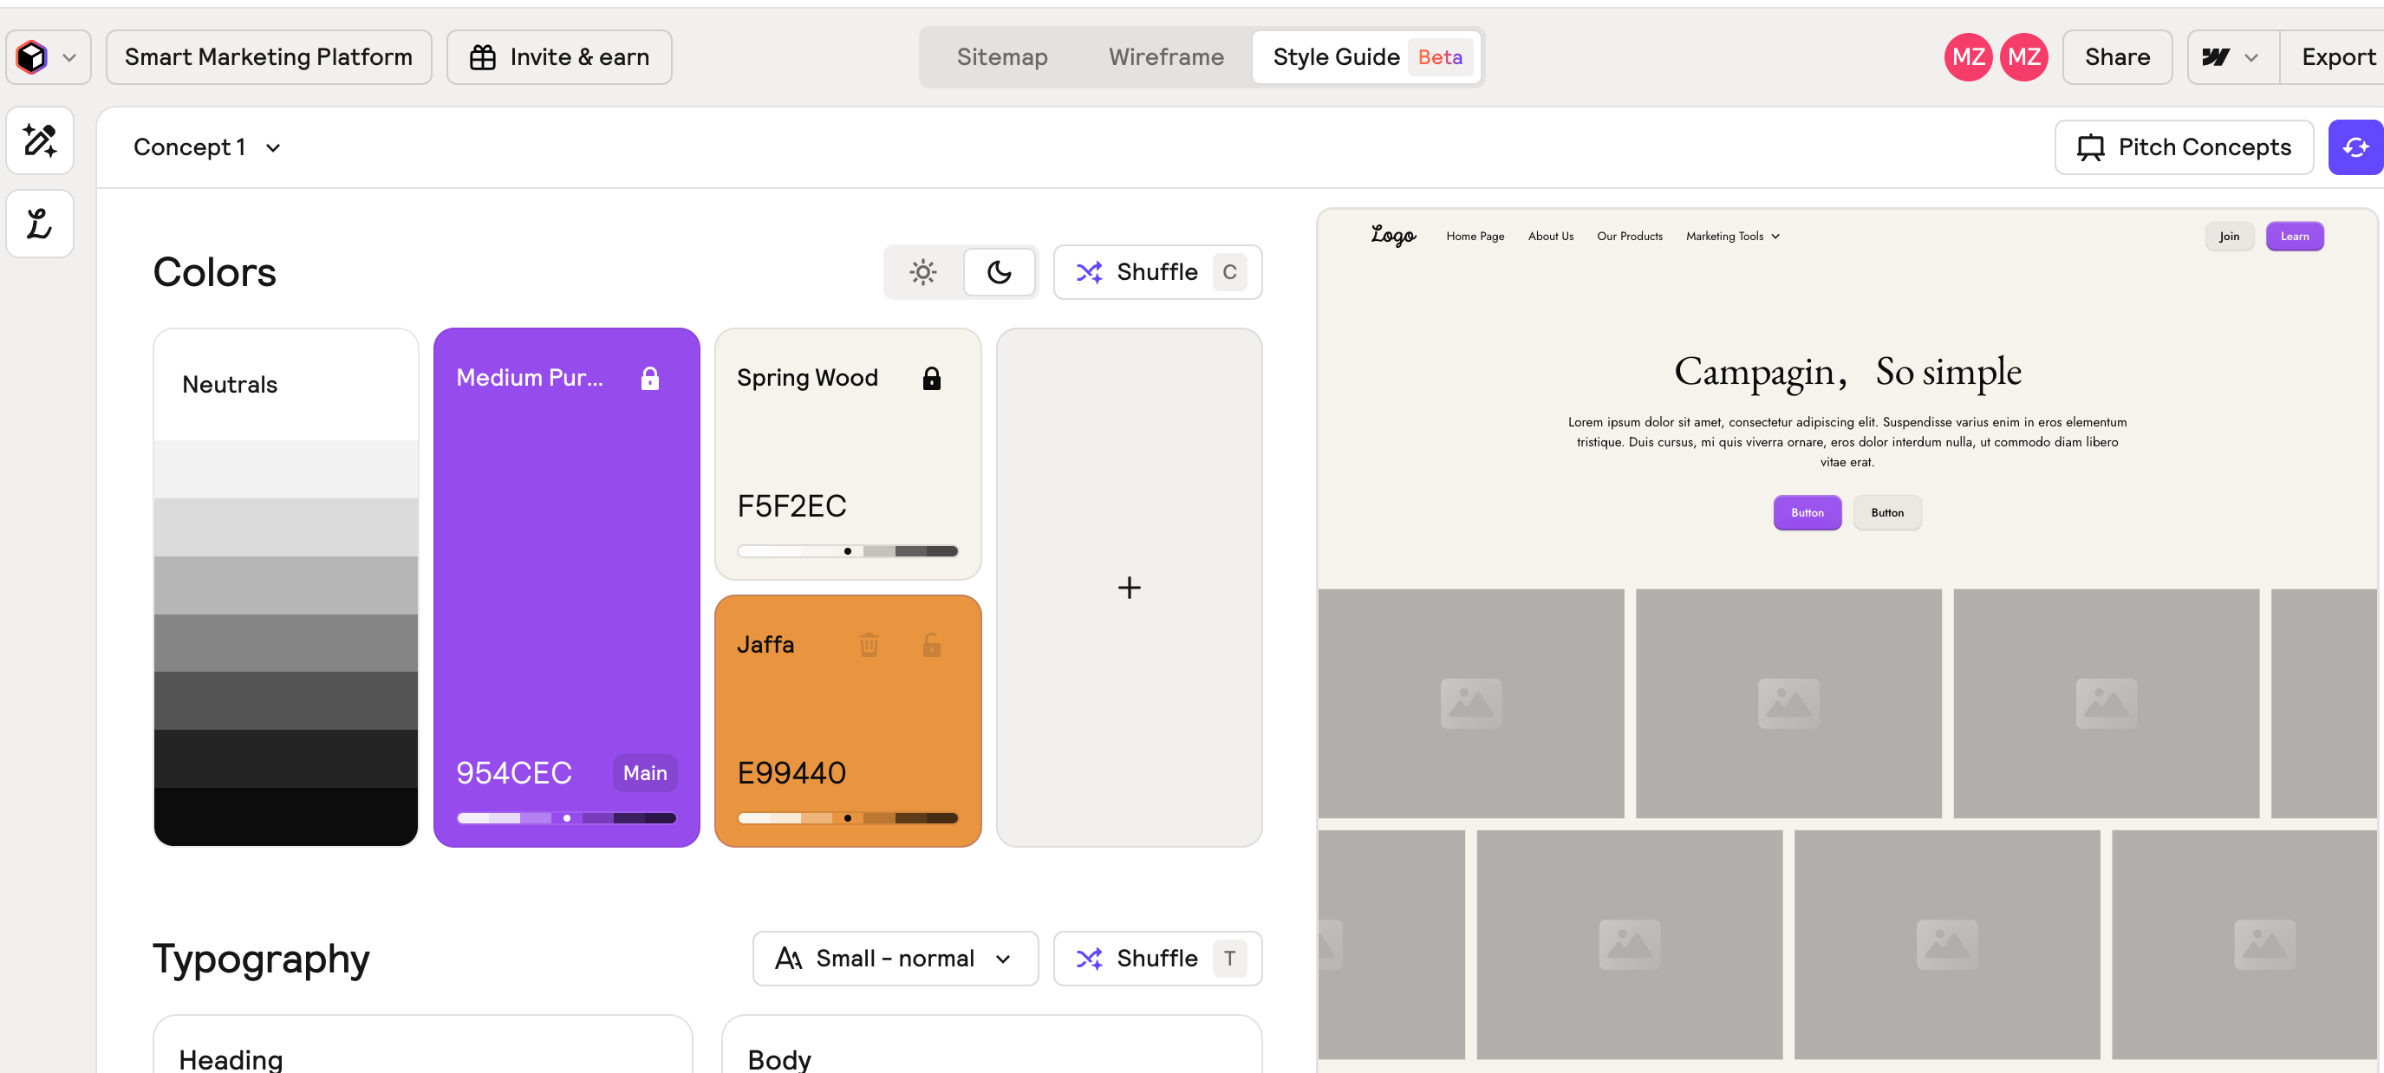This screenshot has height=1073, width=2384.
Task: Click the first MZ user avatar
Action: [x=1968, y=57]
